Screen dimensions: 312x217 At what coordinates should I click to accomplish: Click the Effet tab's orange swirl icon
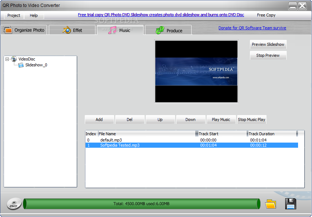pos(67,30)
